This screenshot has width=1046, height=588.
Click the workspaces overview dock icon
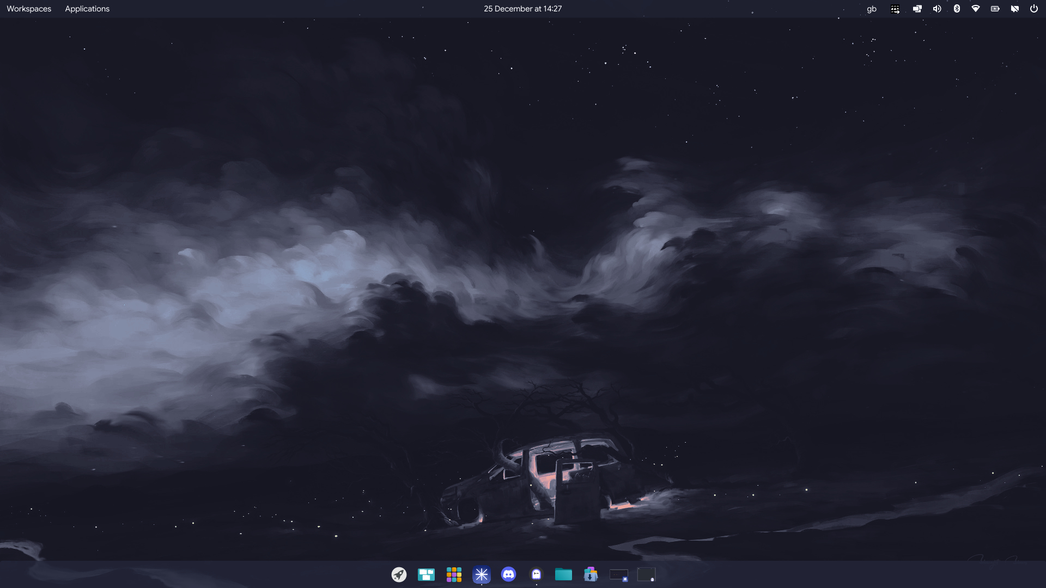point(426,574)
